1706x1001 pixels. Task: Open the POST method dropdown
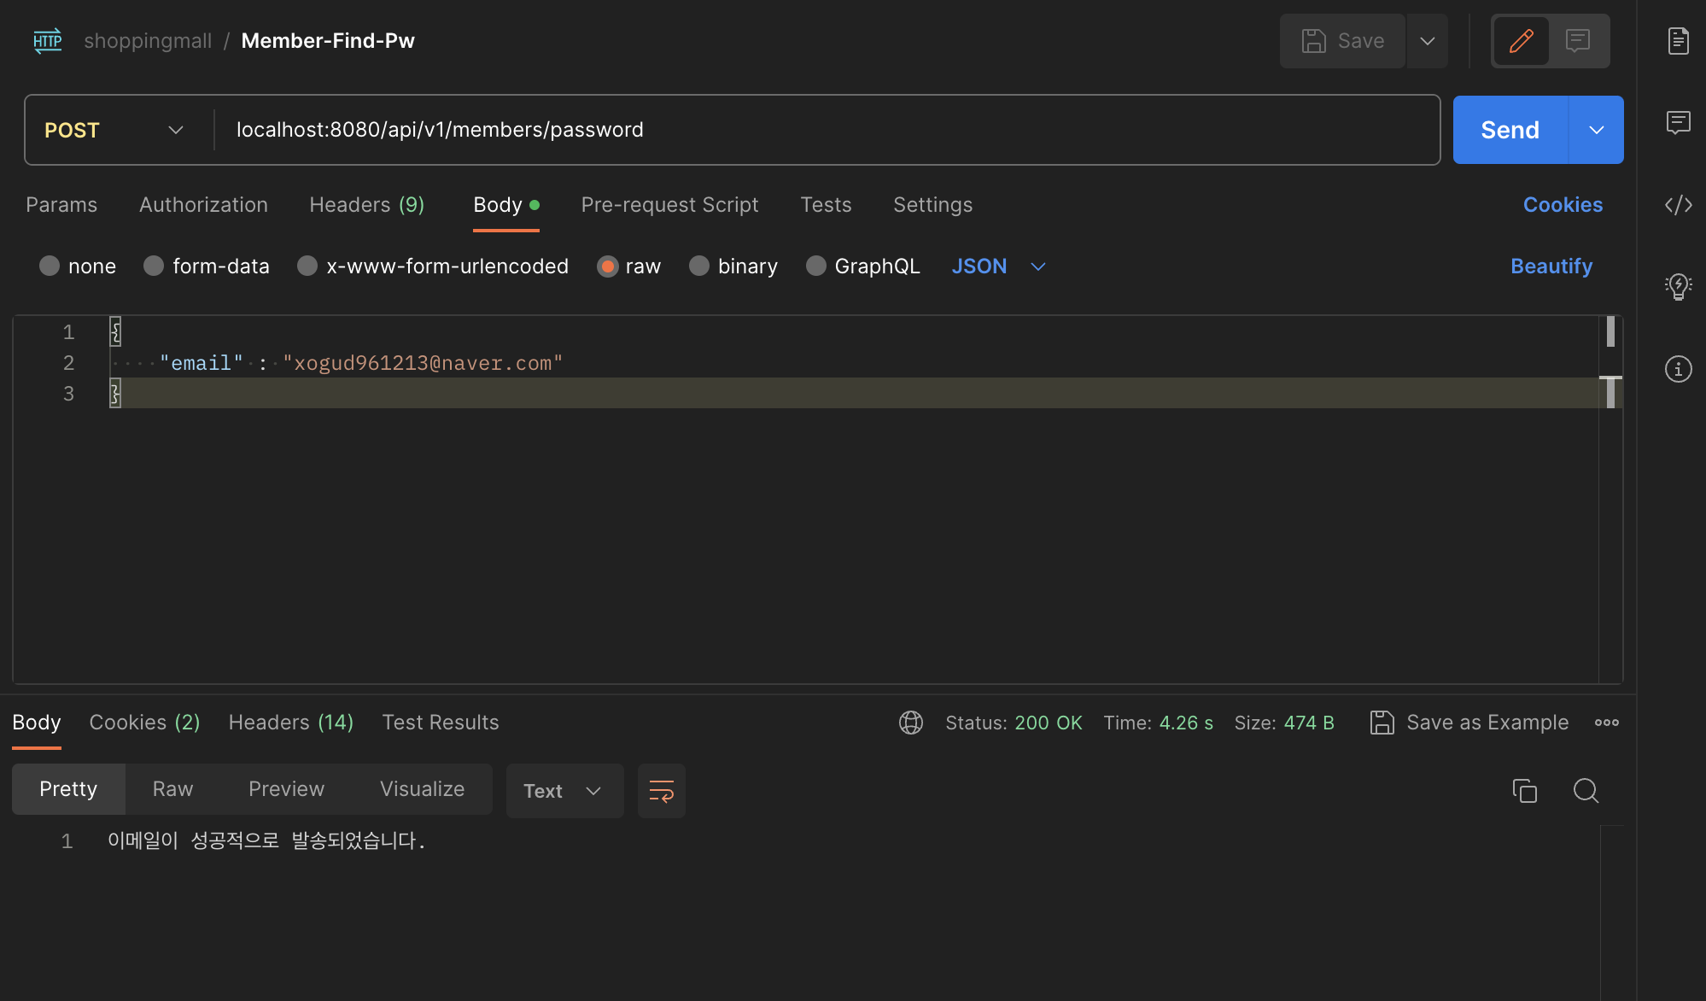[115, 130]
